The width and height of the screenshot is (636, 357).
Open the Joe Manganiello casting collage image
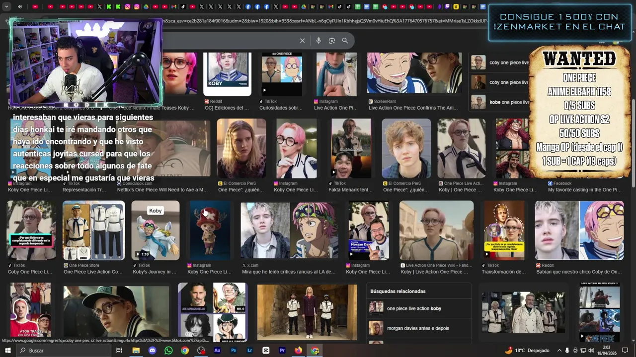[x=212, y=312]
